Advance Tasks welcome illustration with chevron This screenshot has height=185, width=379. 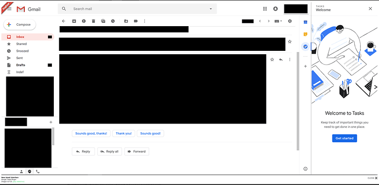point(376,87)
